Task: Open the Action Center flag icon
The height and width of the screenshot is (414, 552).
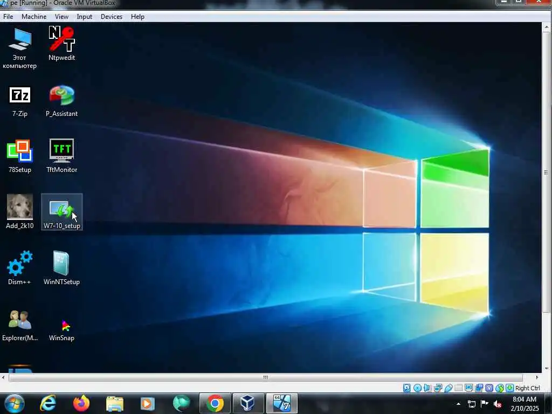Action: pos(485,404)
